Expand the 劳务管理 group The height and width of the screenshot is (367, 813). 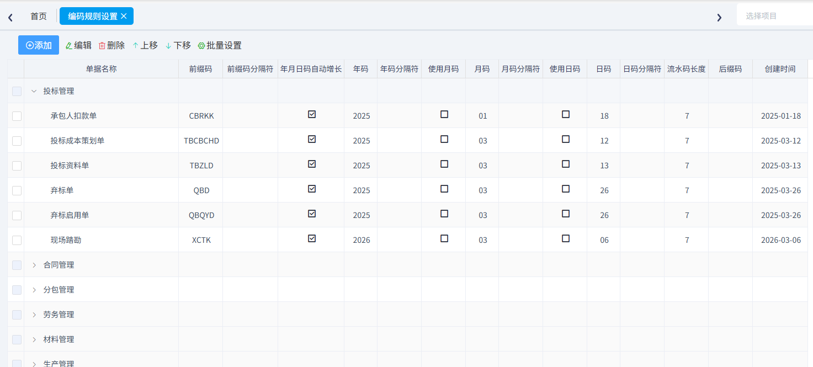tap(34, 315)
